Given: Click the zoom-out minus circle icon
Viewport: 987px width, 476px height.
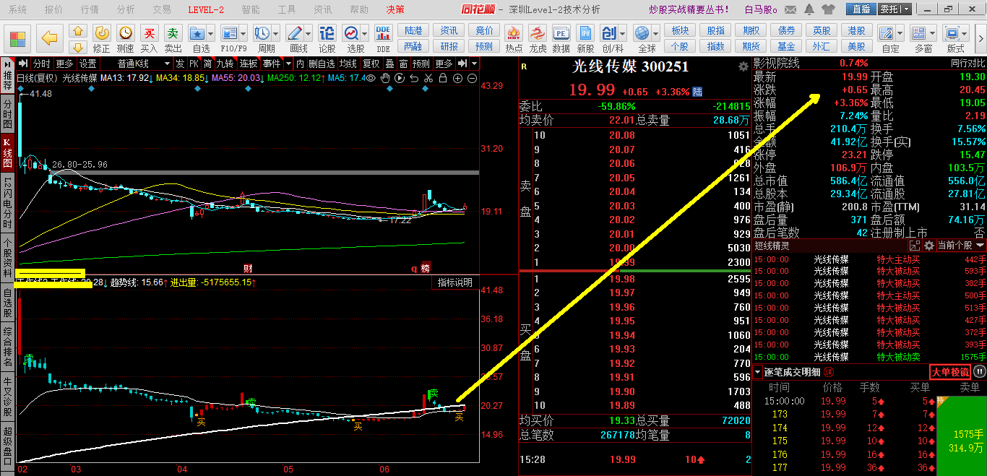Looking at the screenshot, I should tap(472, 78).
